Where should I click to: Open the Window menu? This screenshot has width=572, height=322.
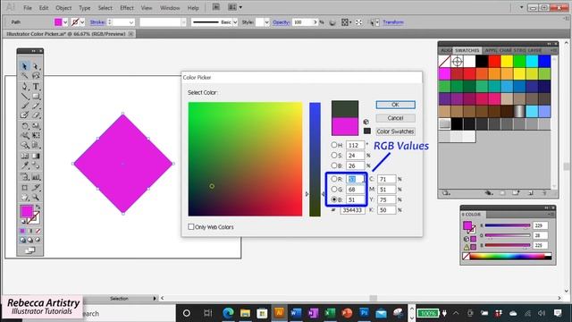click(x=170, y=8)
